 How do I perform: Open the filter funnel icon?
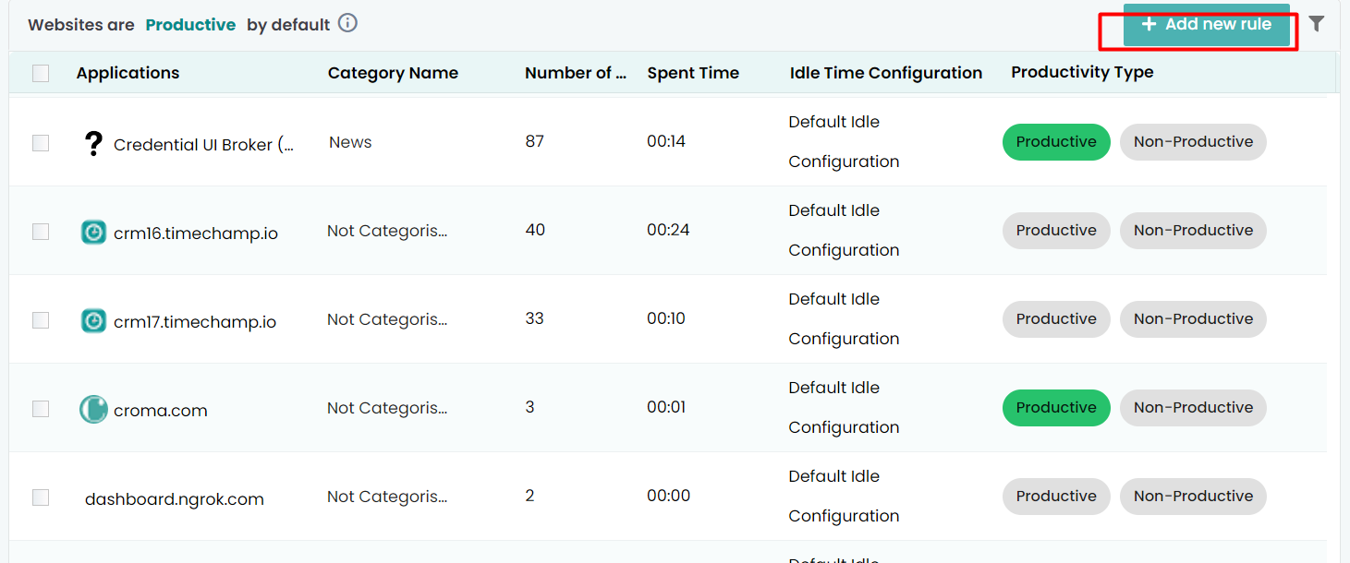coord(1317,24)
